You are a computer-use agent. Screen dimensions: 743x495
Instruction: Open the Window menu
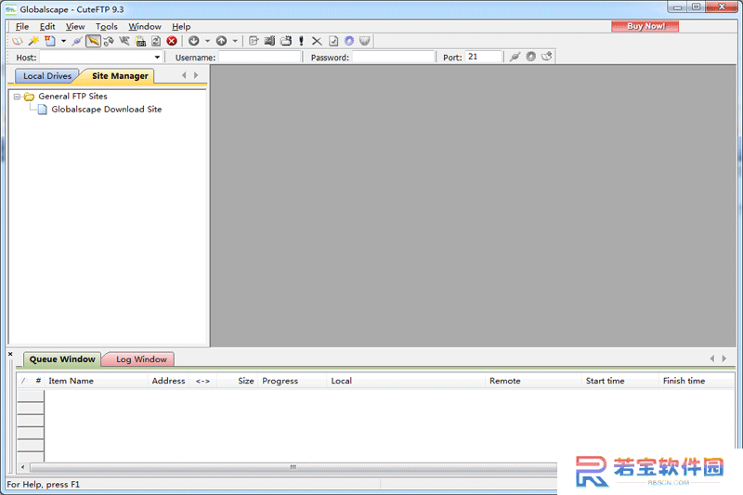(x=145, y=27)
